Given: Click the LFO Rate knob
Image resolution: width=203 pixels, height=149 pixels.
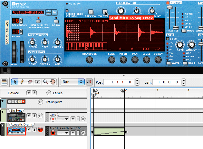Looking at the screenshot, I should 180,45.
